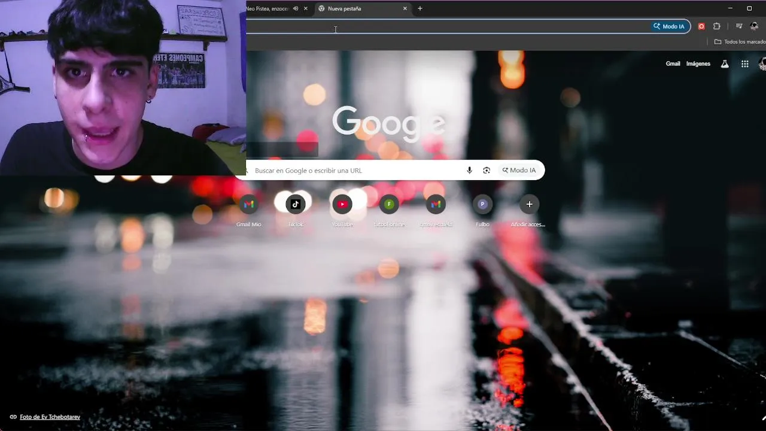Maximize the Chrome window
The width and height of the screenshot is (766, 431).
[x=749, y=8]
